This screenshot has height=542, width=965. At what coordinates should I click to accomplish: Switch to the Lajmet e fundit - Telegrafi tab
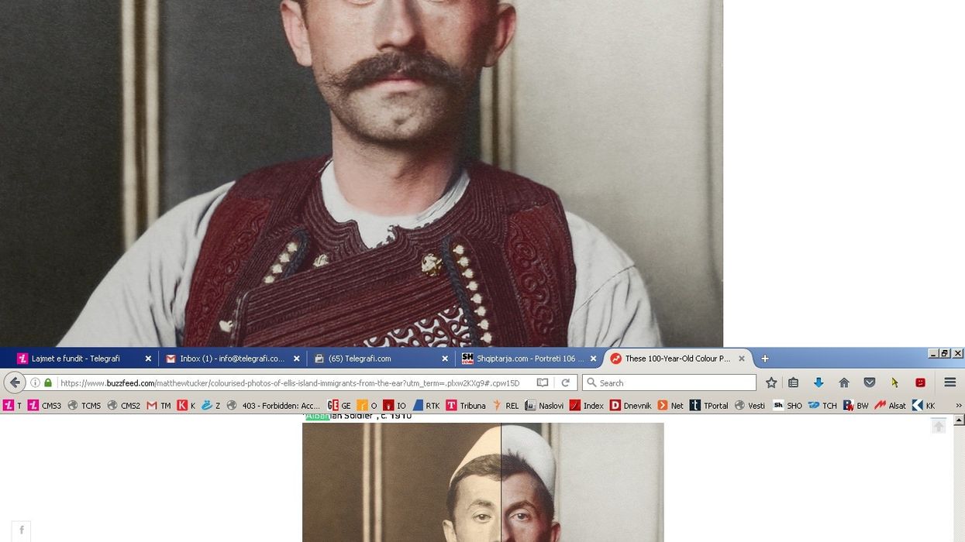[75, 358]
